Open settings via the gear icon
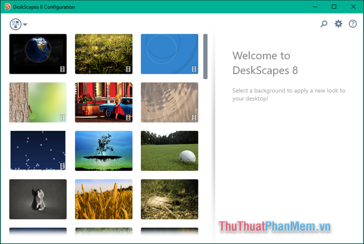The image size is (364, 244). pos(338,24)
